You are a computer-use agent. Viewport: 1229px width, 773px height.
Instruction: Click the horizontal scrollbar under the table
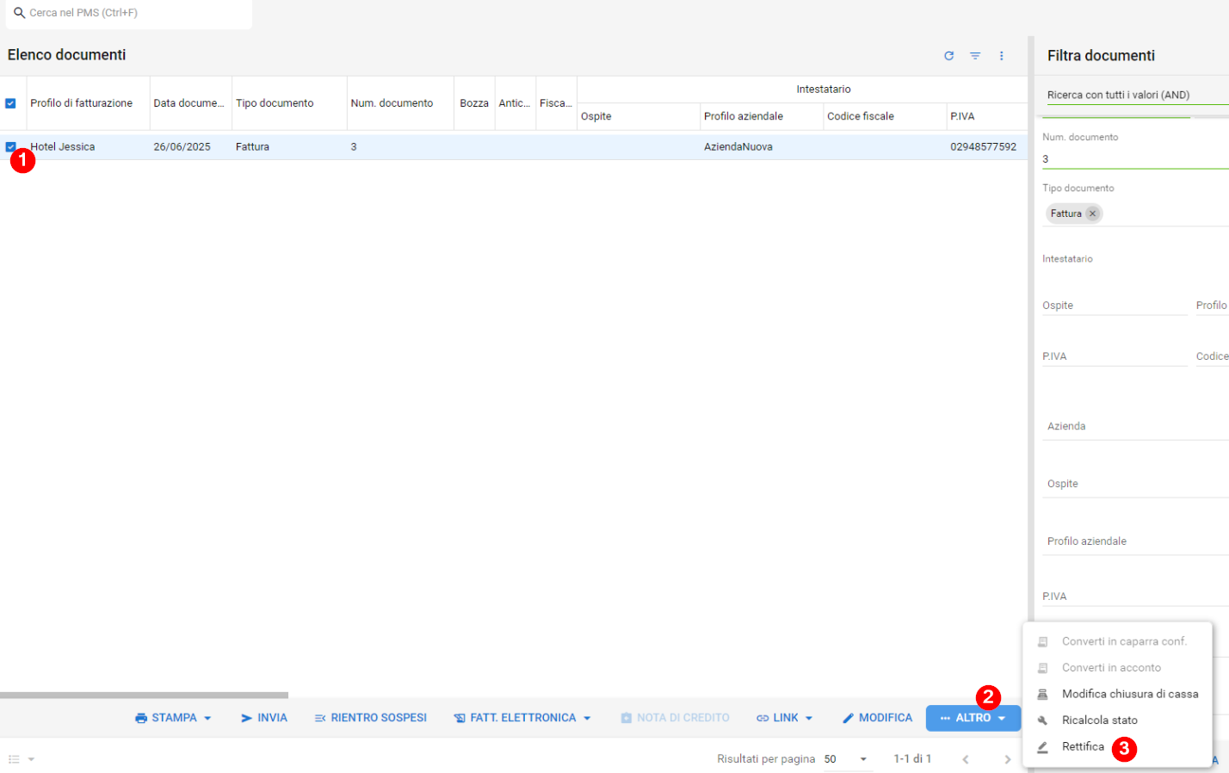[144, 695]
